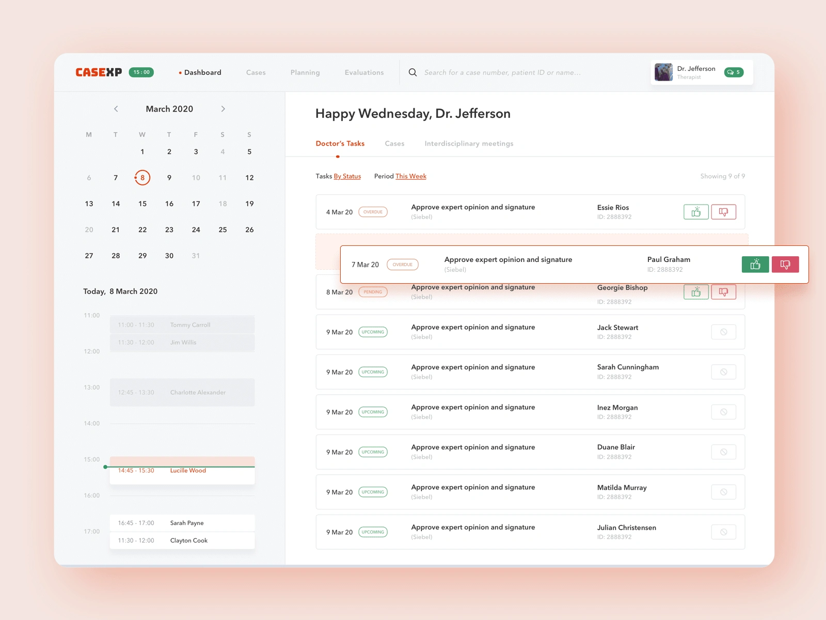
Task: Select March 26 in the calendar
Action: coord(249,229)
